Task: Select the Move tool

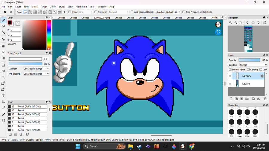Action: pyautogui.click(x=3, y=39)
